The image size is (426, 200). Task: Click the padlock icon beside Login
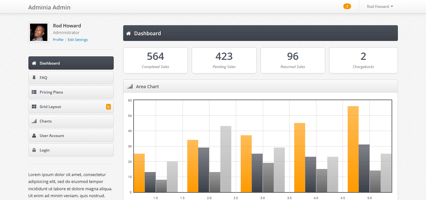34,150
